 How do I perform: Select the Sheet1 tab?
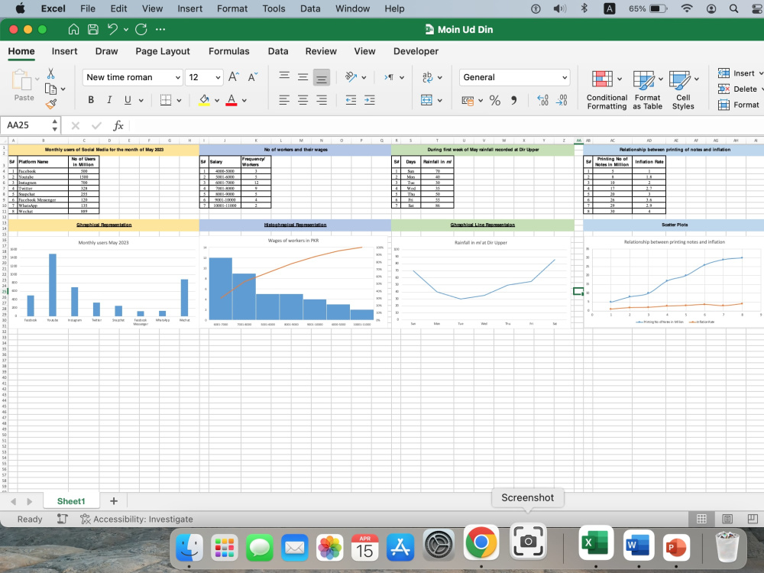pos(71,501)
